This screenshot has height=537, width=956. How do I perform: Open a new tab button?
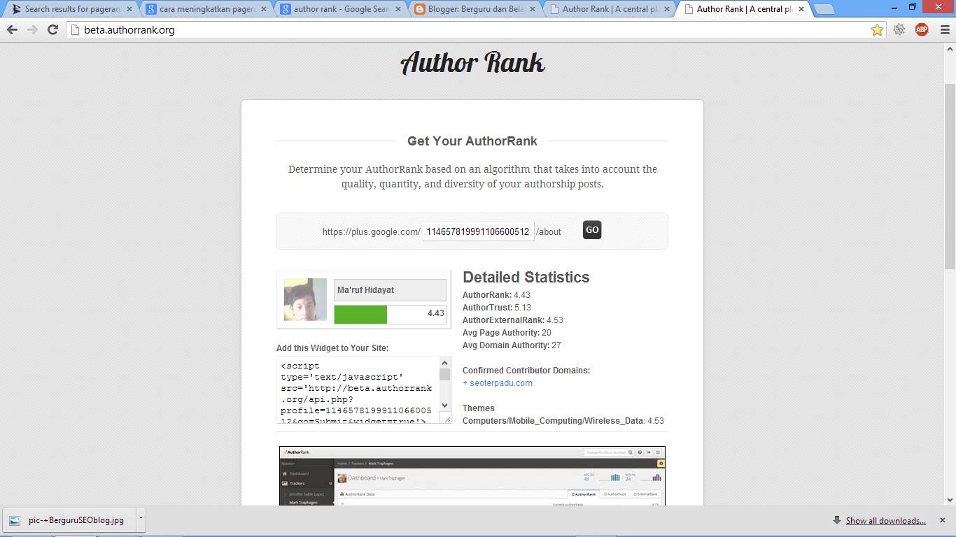[x=824, y=10]
